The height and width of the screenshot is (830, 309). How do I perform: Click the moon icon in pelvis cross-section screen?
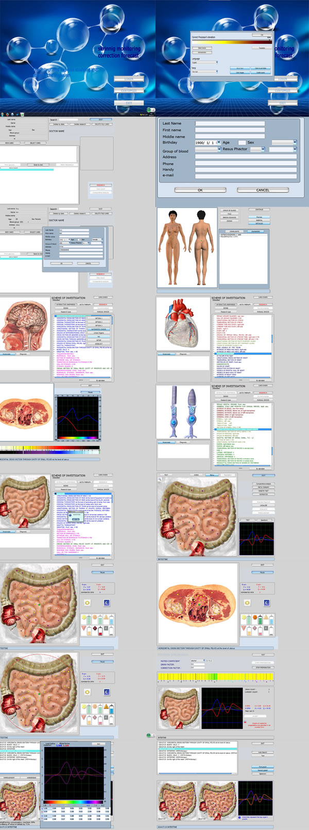pos(266,602)
